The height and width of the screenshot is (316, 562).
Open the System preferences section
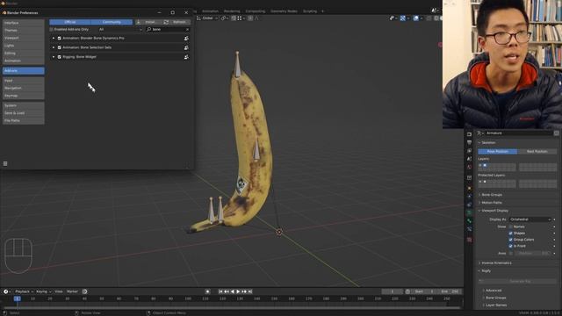tap(24, 105)
